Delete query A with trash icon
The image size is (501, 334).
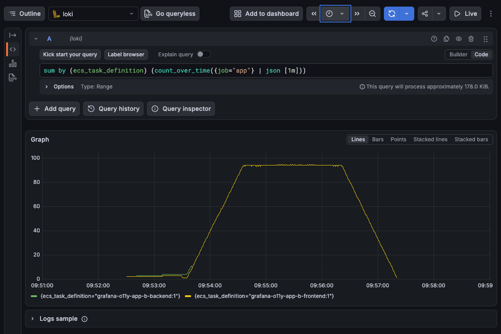point(471,39)
